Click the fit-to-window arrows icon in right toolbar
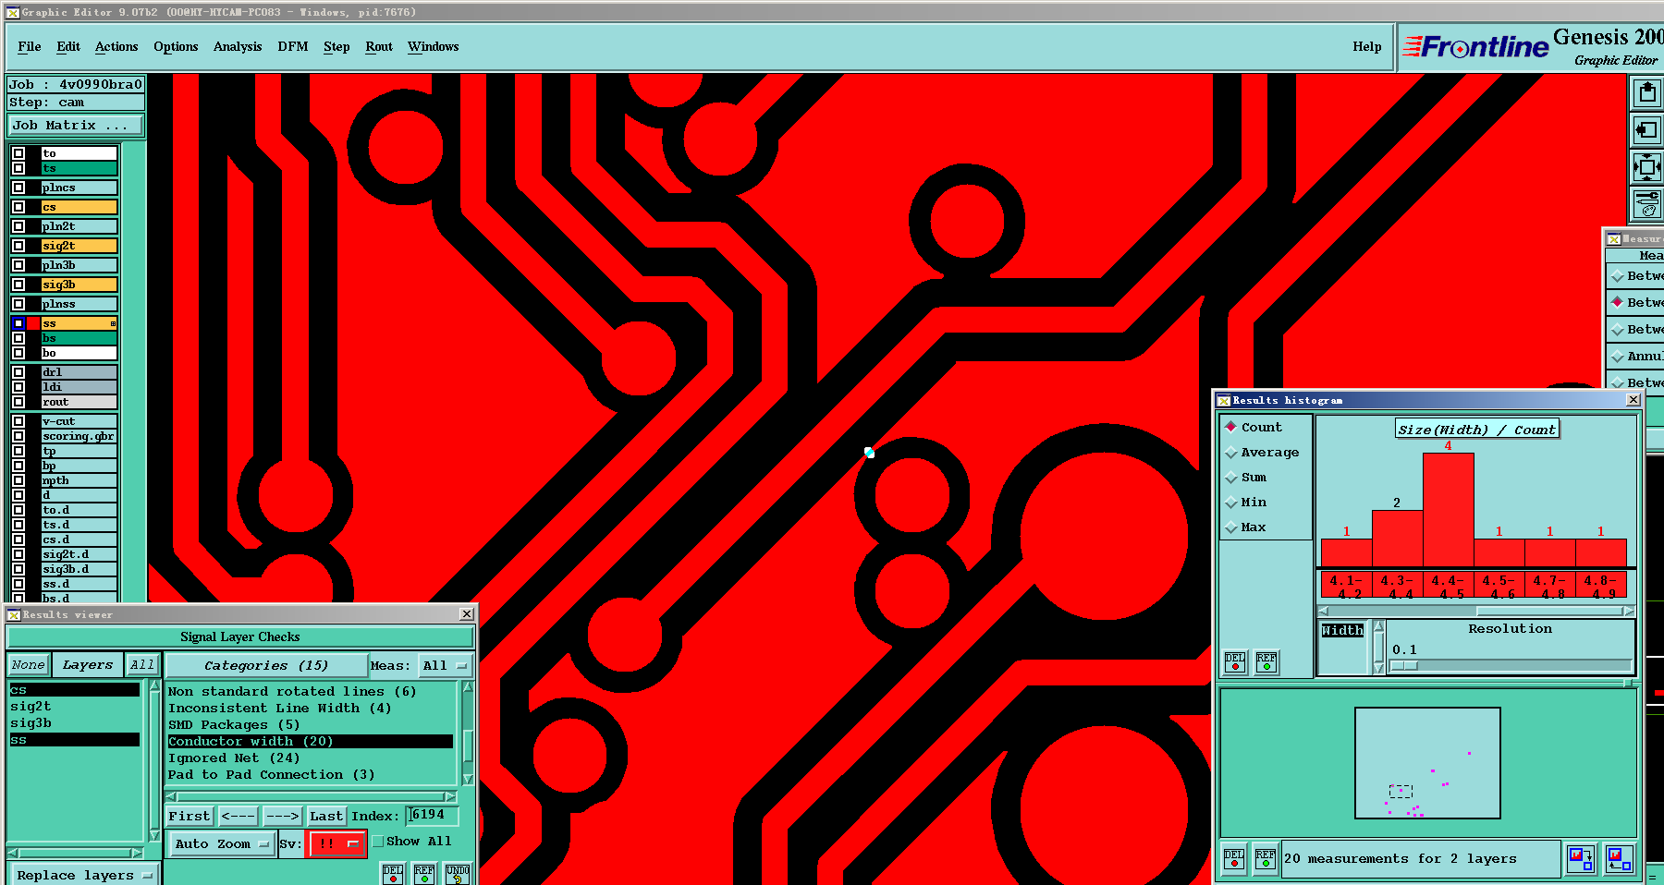 [x=1646, y=167]
